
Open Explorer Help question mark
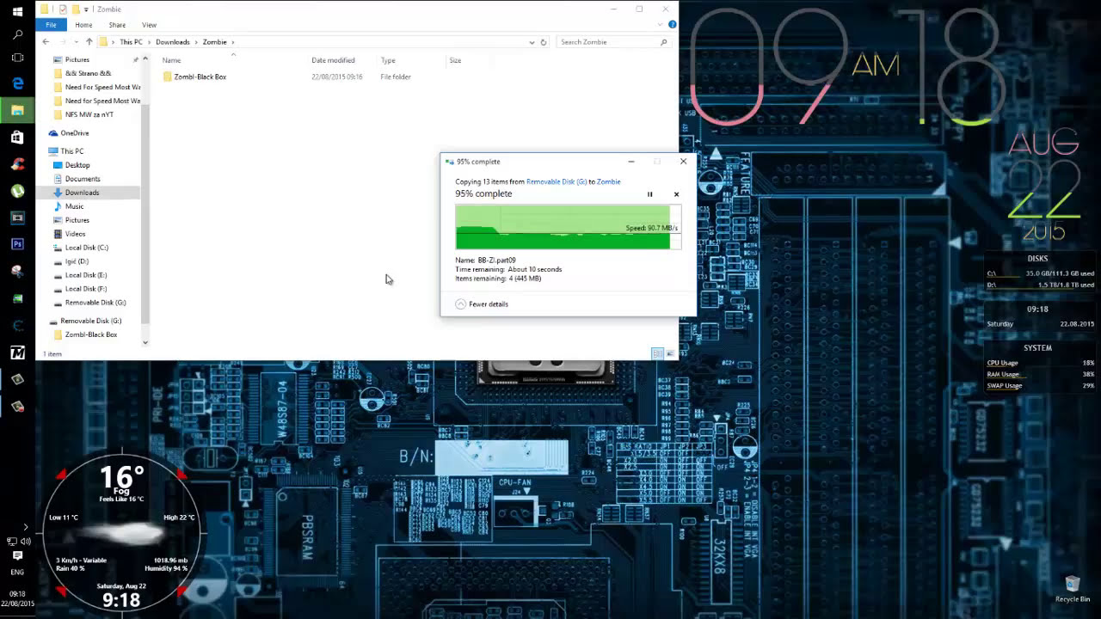(673, 24)
